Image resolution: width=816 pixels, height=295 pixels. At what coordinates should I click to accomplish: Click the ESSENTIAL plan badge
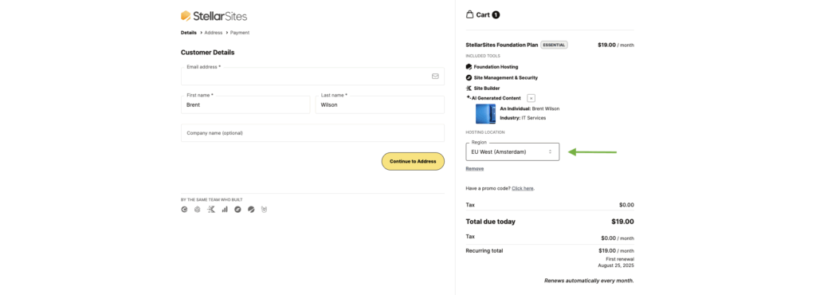(x=555, y=45)
